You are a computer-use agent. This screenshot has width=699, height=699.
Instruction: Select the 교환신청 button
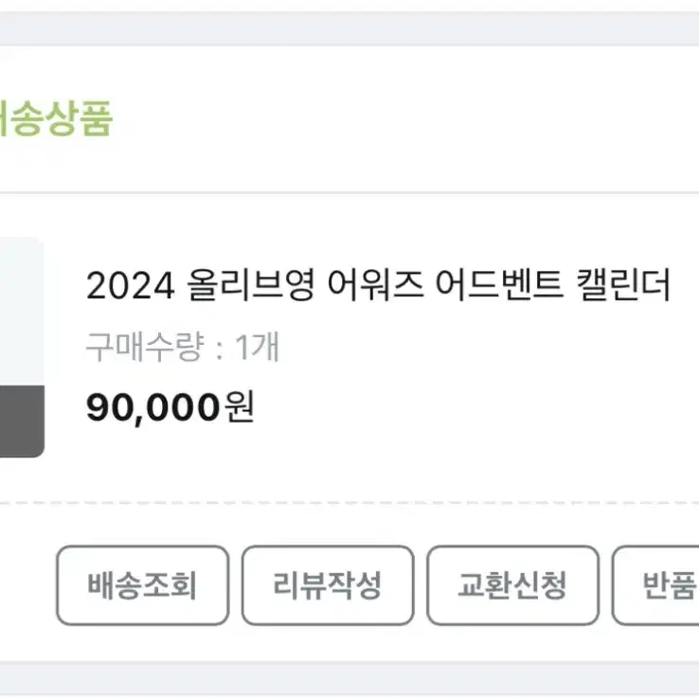[512, 585]
